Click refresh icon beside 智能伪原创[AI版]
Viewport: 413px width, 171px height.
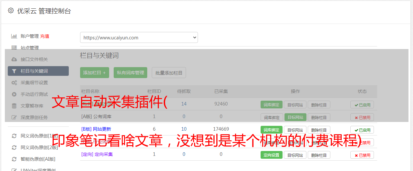point(14,159)
